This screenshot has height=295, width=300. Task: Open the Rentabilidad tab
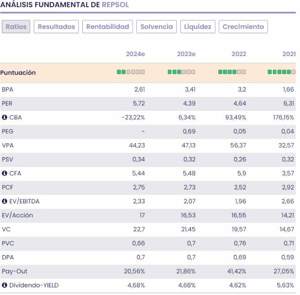(107, 26)
